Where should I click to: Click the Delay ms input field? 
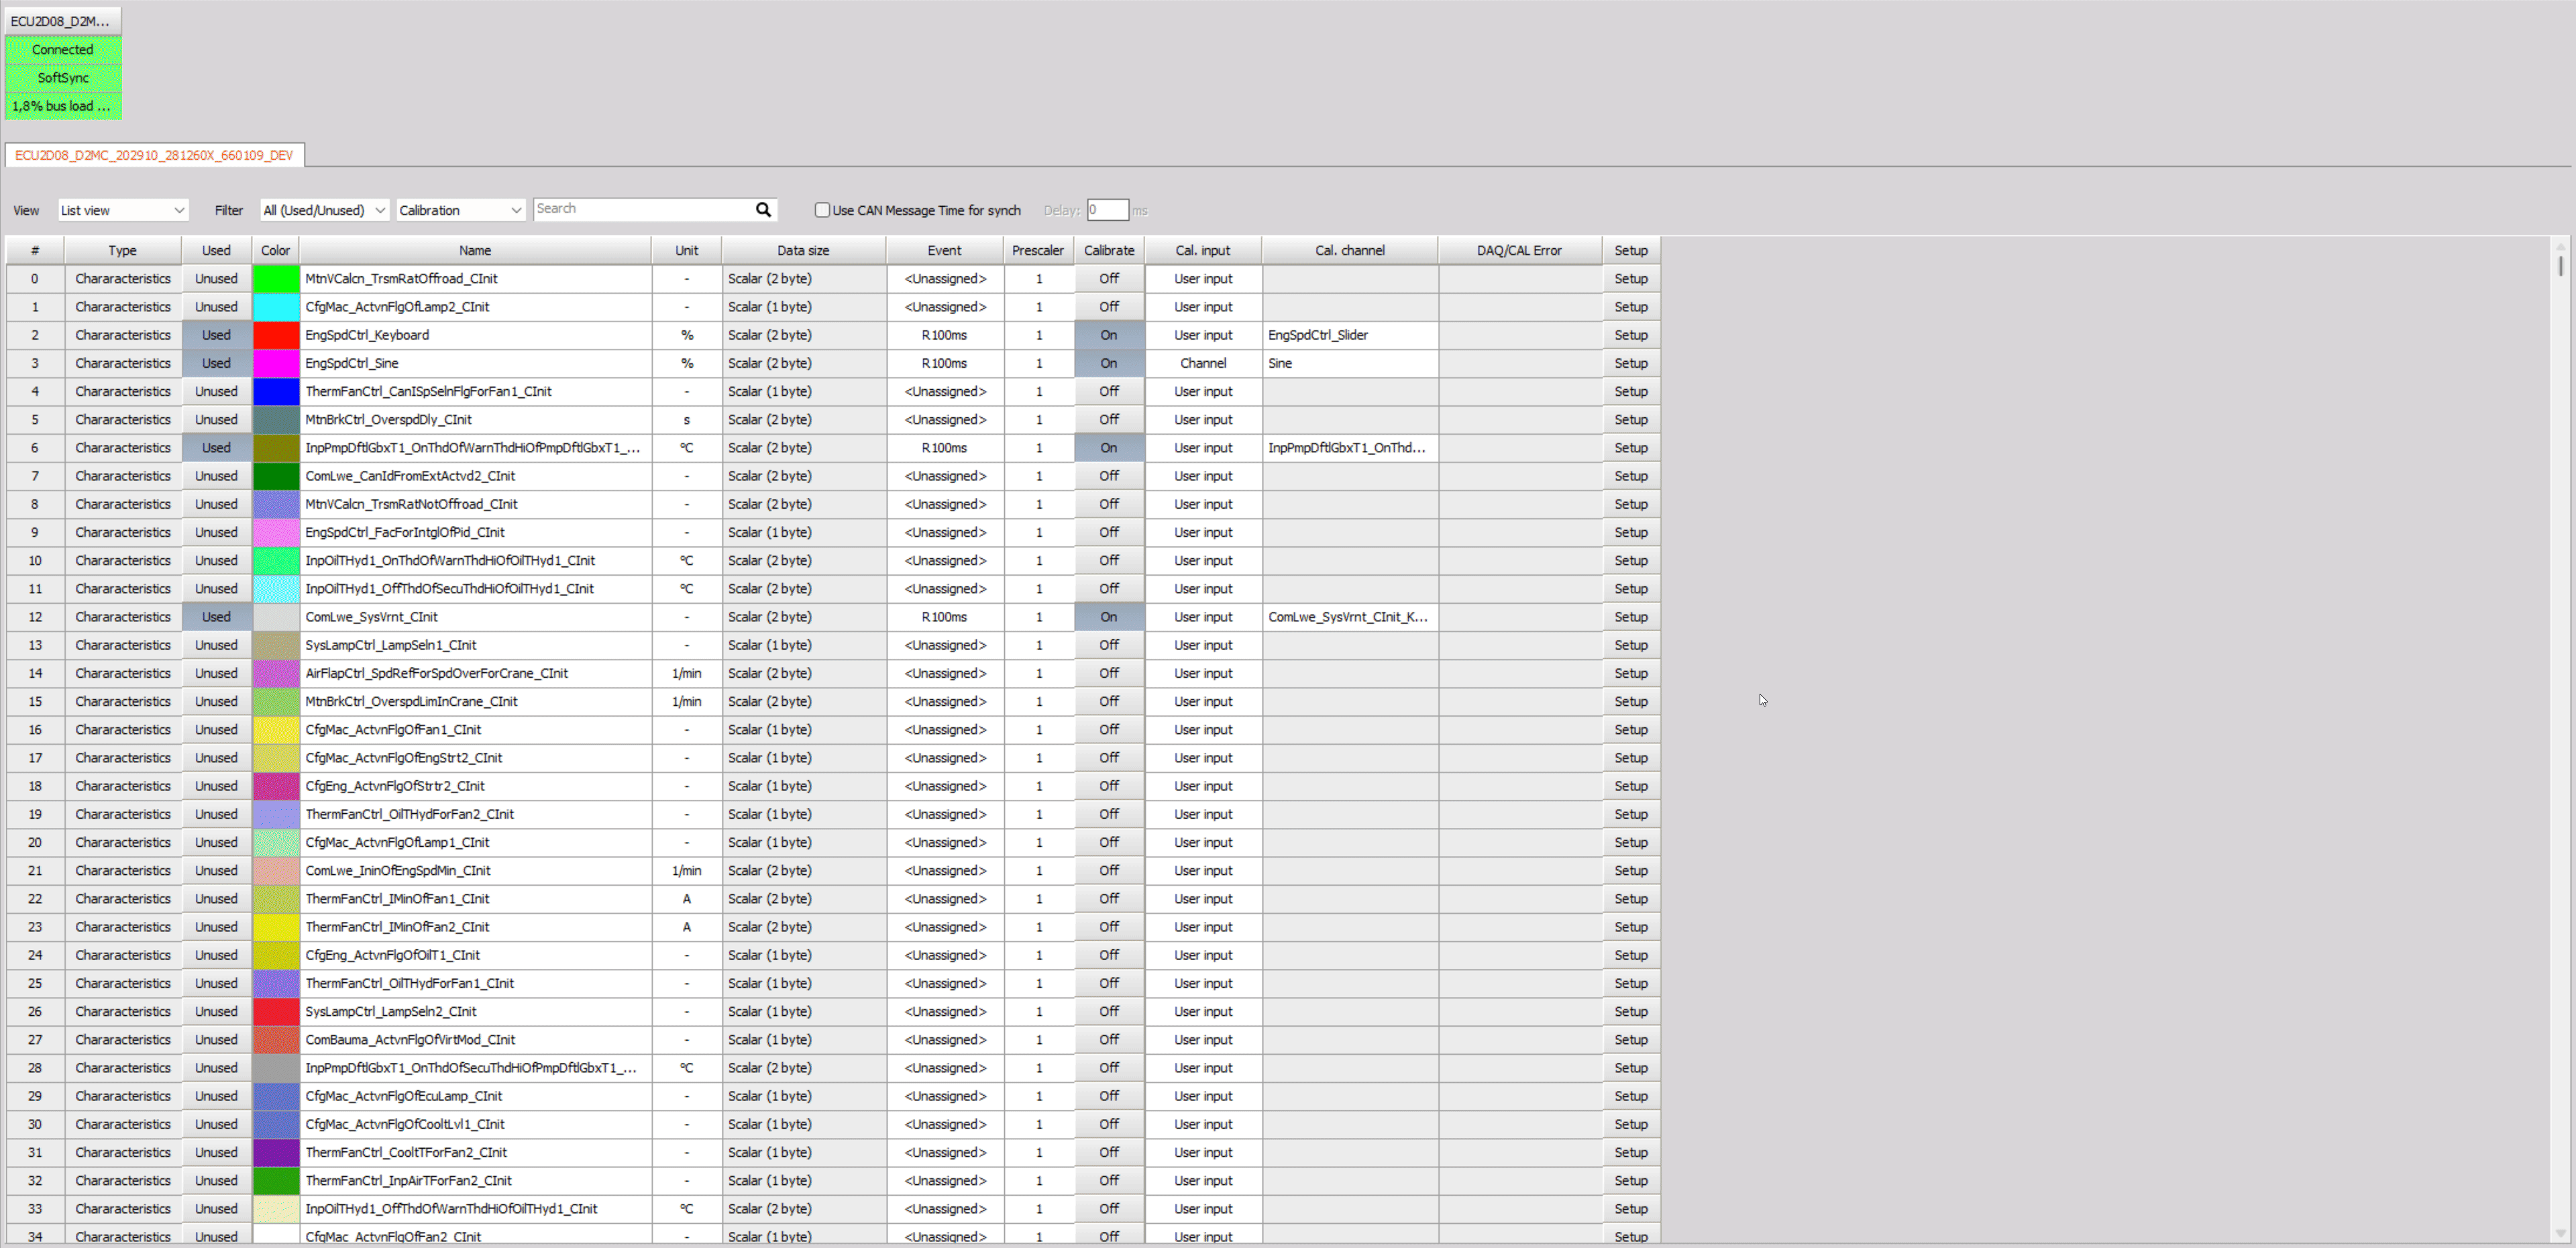point(1107,210)
